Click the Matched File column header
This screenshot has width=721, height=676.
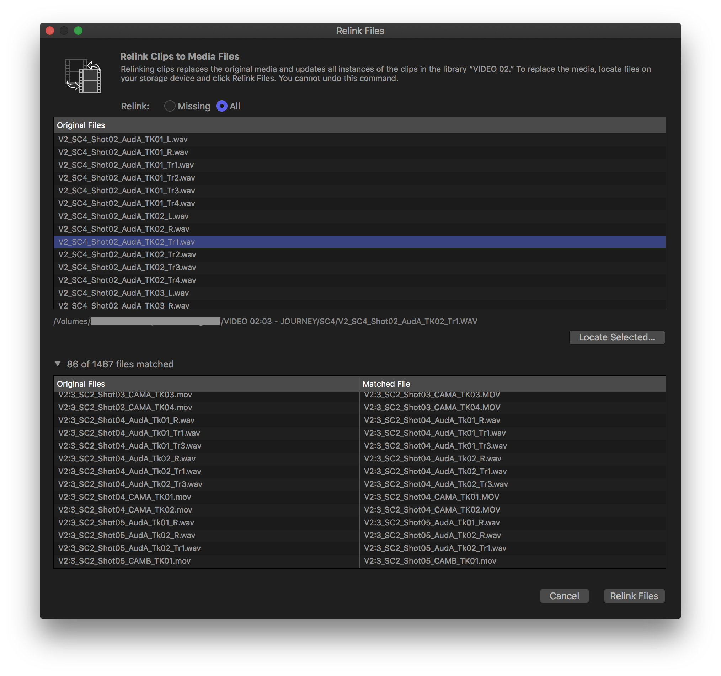click(x=386, y=384)
